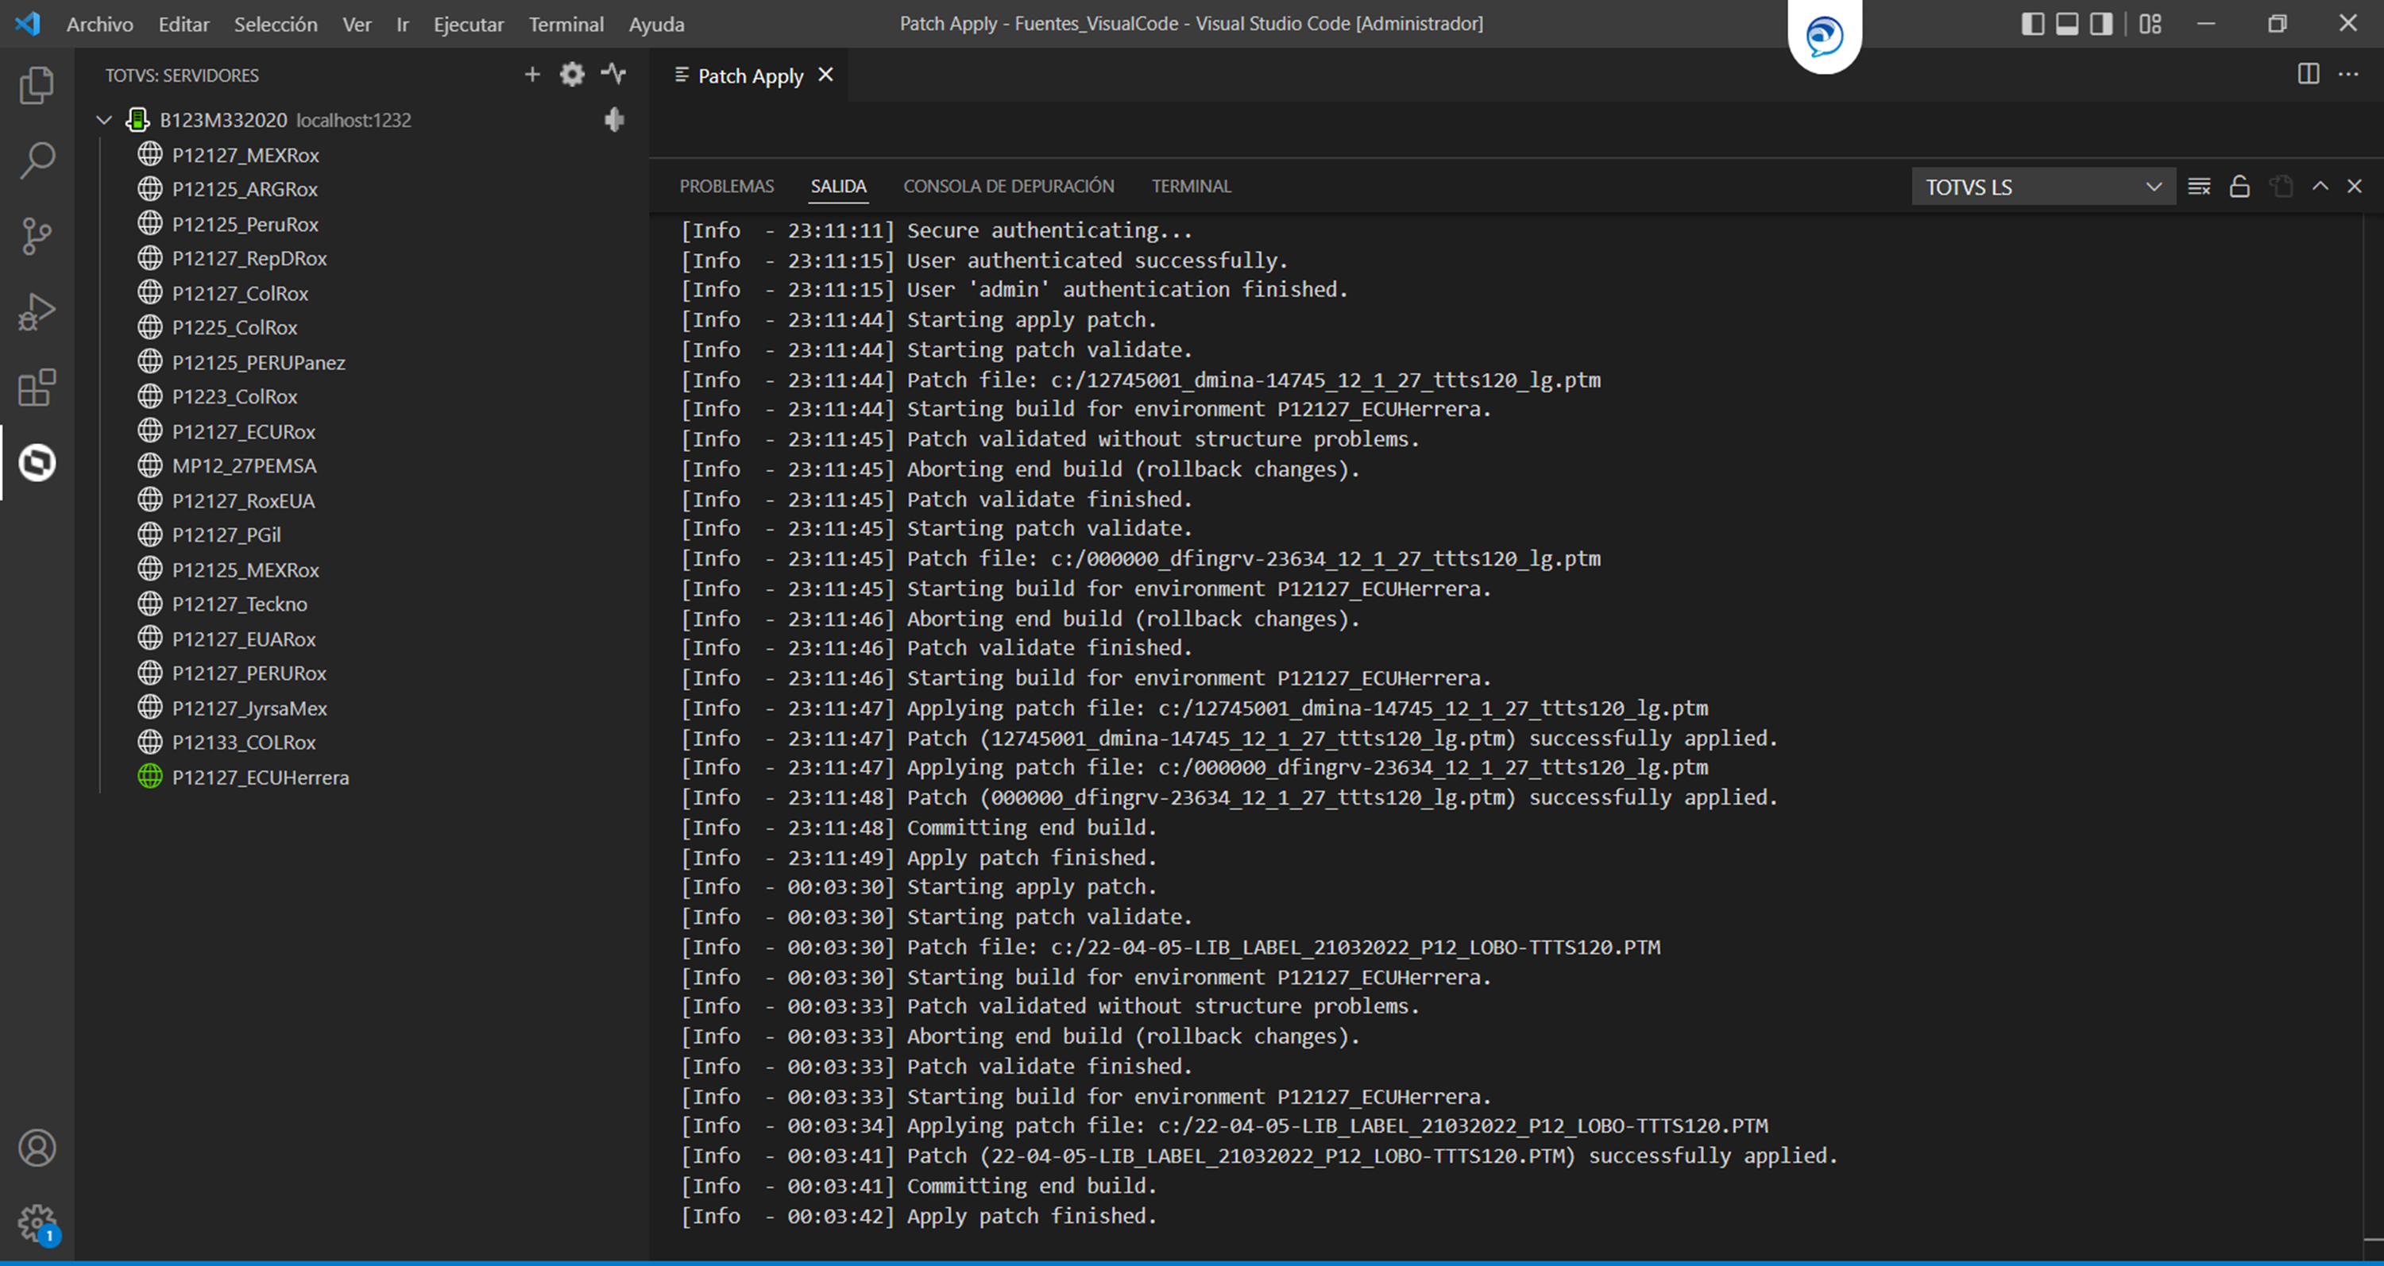
Task: Open the Ir menu
Action: (x=403, y=24)
